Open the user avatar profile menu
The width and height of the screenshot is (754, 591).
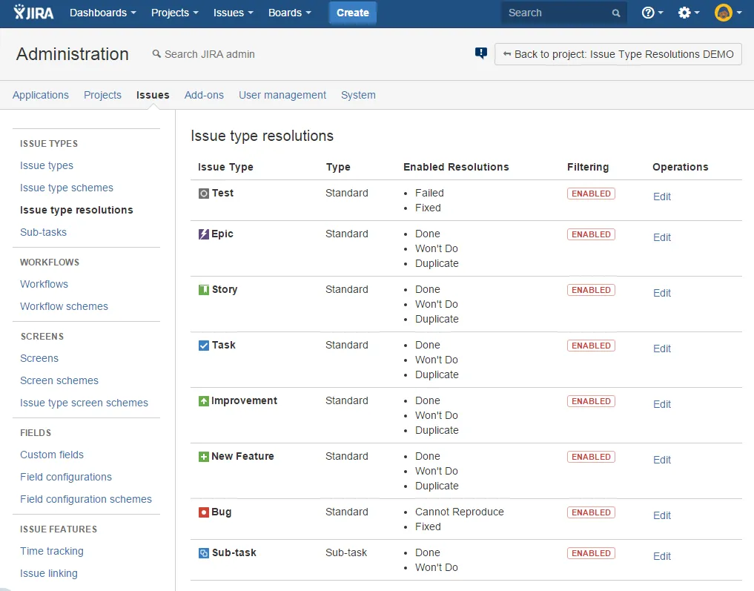(728, 13)
